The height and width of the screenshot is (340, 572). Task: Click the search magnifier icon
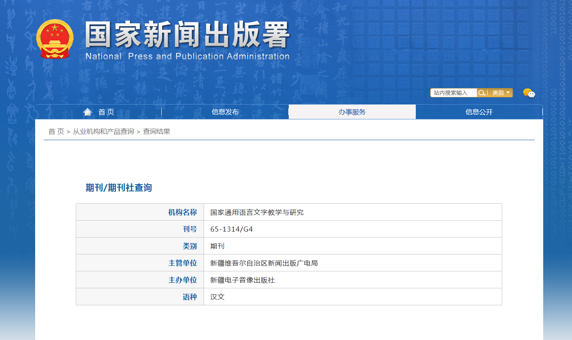tap(481, 92)
